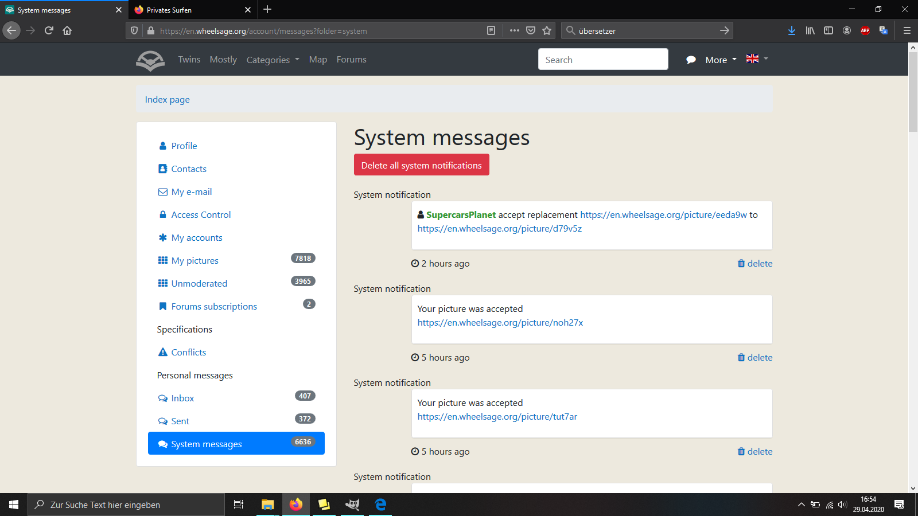Show hidden system tray icons
This screenshot has width=918, height=516.
point(801,505)
